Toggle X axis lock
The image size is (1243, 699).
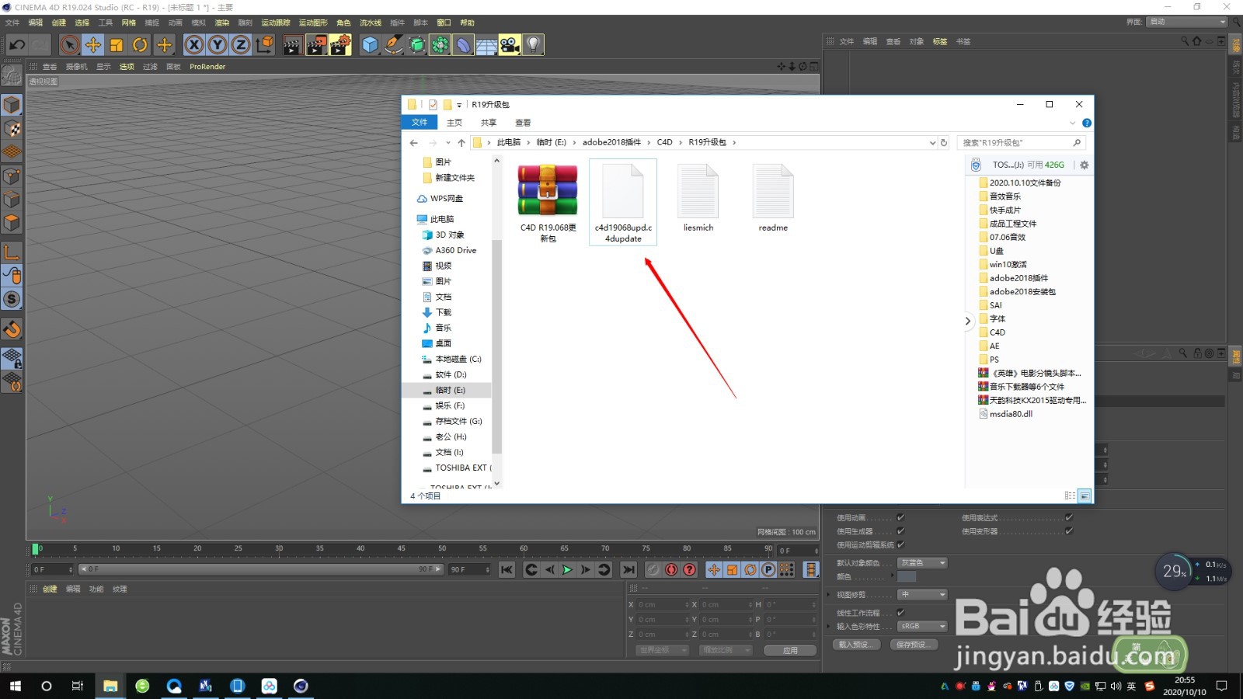click(x=194, y=45)
